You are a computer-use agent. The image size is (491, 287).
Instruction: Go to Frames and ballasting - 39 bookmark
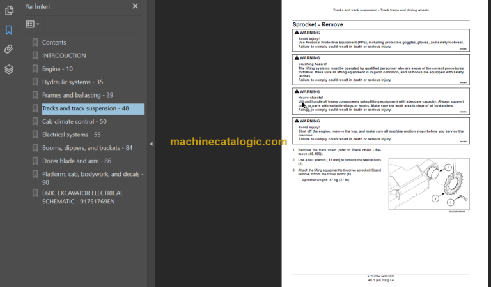(x=77, y=95)
